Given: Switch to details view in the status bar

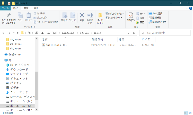Looking at the screenshot, I should 186,113.
